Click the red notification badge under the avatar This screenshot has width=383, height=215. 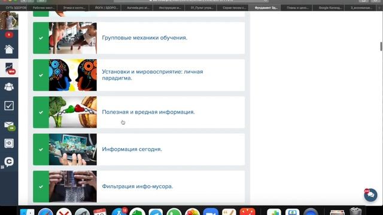(x=9, y=35)
